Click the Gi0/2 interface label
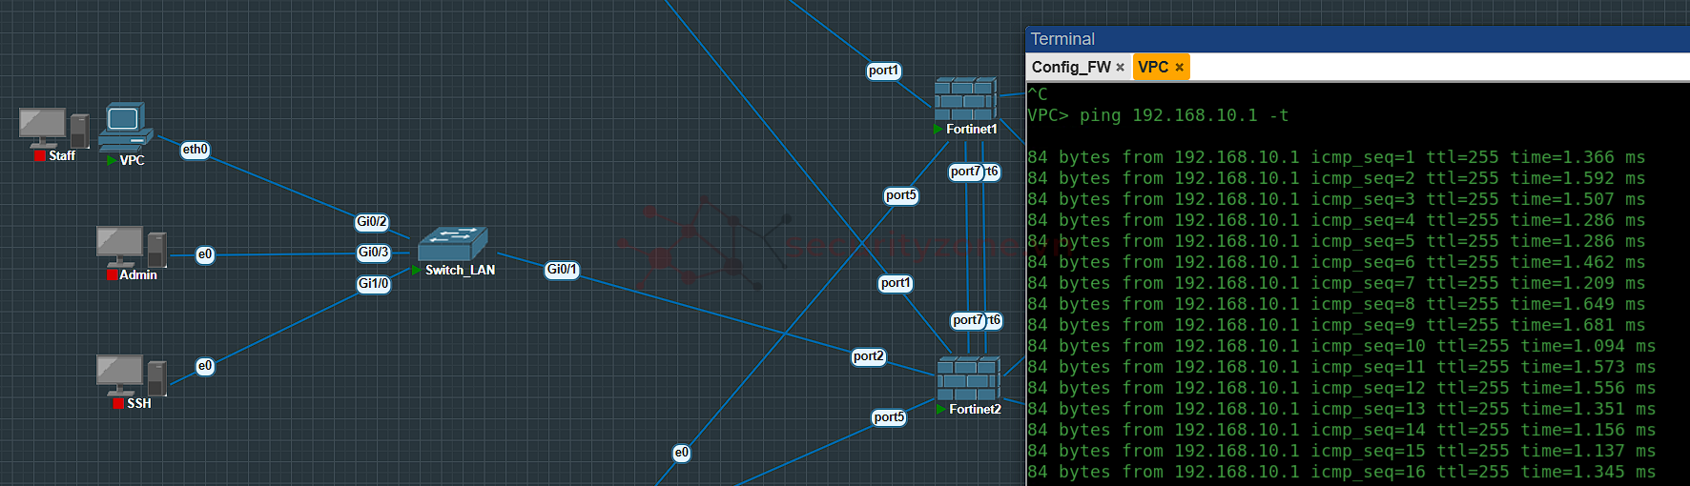1690x486 pixels. pyautogui.click(x=372, y=222)
